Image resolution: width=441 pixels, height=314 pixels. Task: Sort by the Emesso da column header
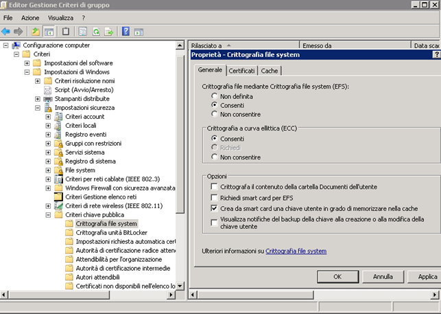coord(355,45)
